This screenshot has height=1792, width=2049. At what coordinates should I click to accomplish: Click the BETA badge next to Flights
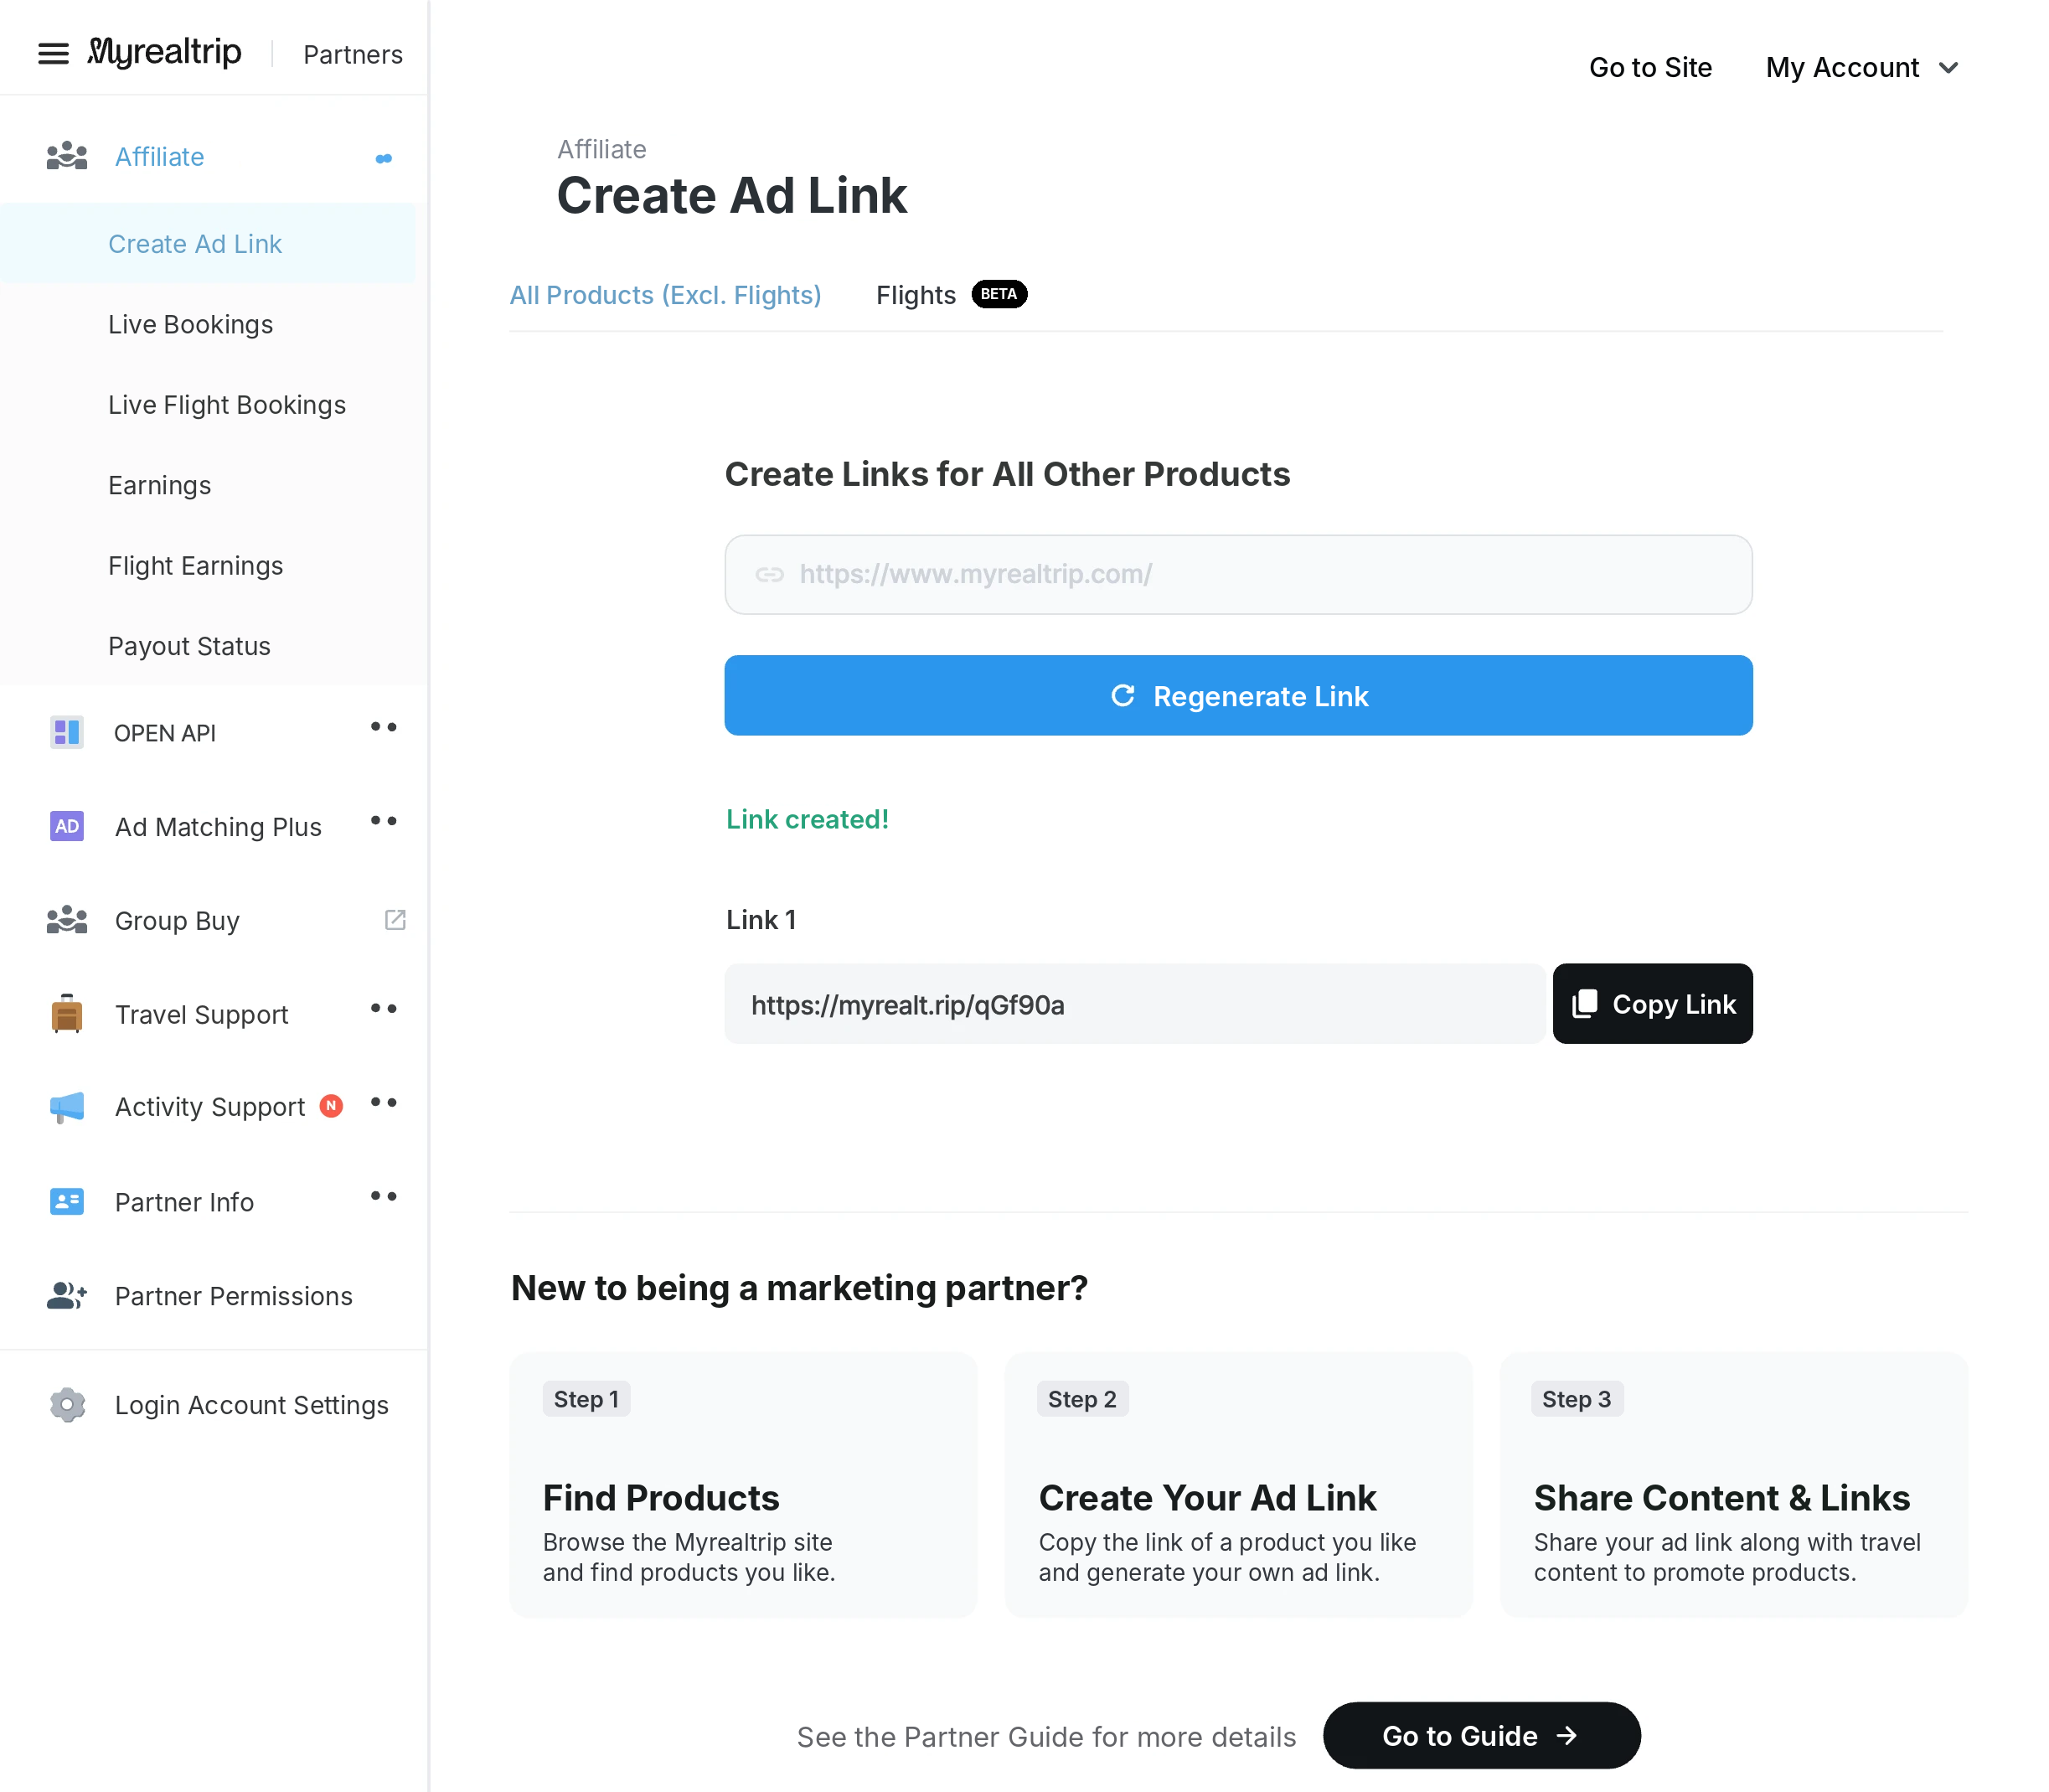(x=998, y=294)
